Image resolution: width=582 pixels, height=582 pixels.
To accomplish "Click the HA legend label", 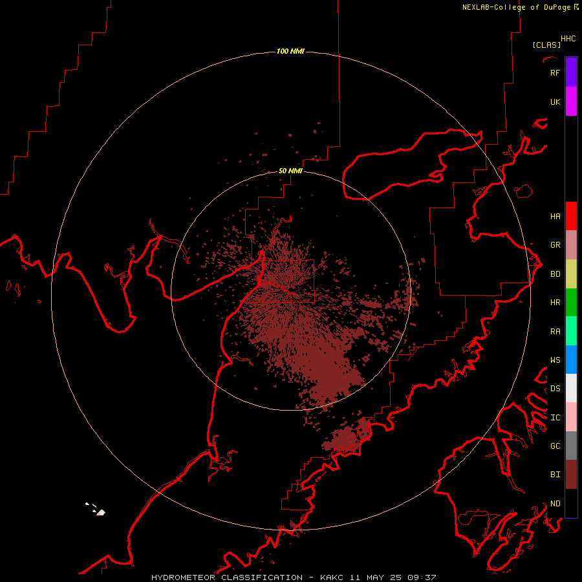I will pyautogui.click(x=555, y=217).
